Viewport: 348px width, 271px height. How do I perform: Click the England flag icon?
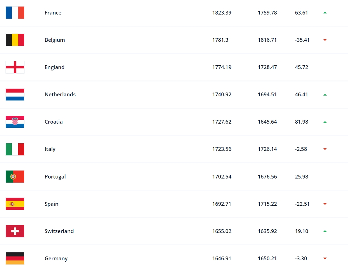(15, 67)
